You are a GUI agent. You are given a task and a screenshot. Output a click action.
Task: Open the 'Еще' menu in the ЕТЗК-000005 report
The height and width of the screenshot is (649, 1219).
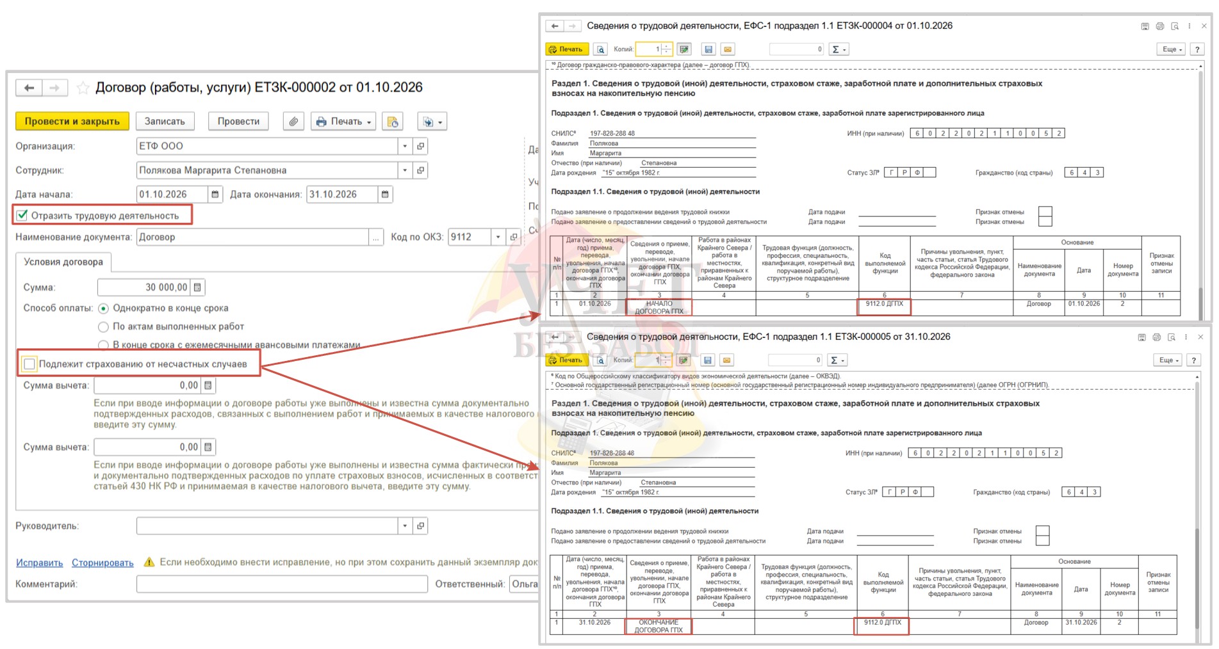1169,360
